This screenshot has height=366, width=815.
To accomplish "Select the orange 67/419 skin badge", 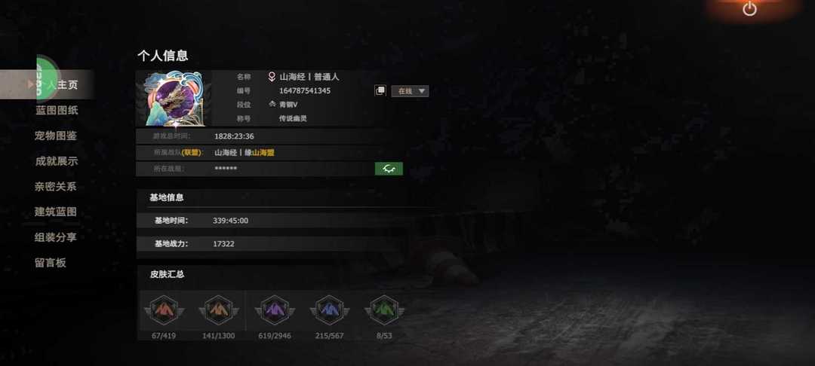I will [164, 310].
